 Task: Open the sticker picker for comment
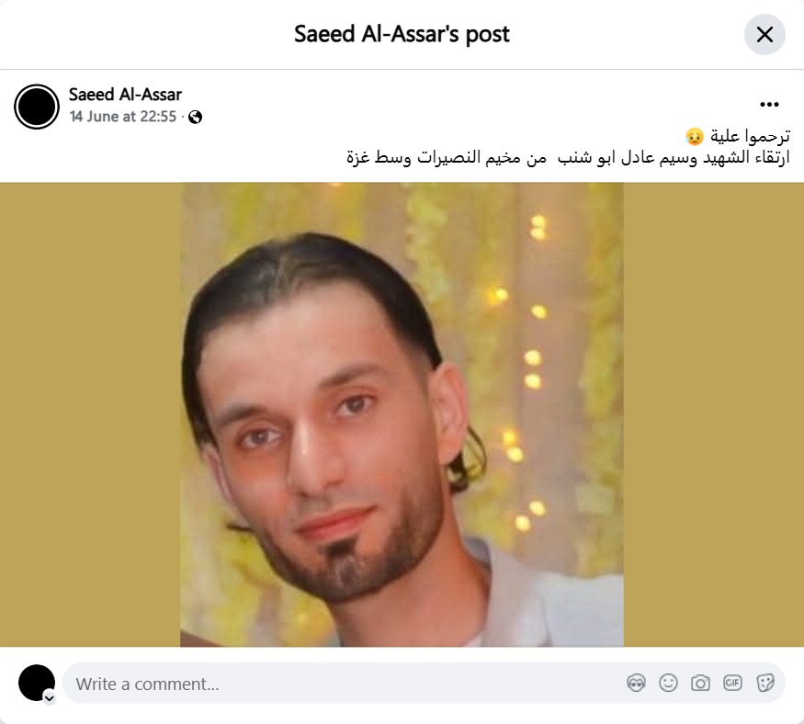[x=764, y=683]
